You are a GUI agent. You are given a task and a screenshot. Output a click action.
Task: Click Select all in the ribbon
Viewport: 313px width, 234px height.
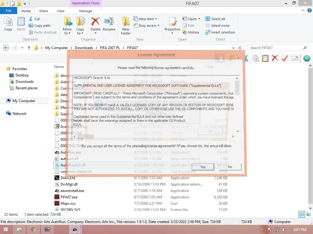click(215, 19)
